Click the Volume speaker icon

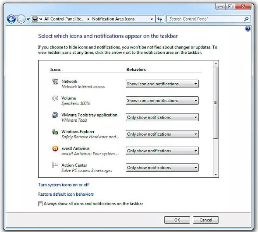click(x=55, y=98)
